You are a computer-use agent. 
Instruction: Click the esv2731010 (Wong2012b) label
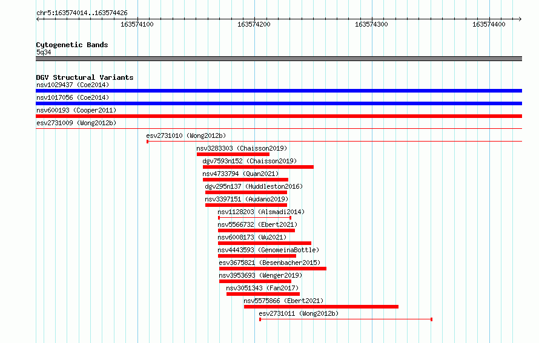click(x=186, y=136)
